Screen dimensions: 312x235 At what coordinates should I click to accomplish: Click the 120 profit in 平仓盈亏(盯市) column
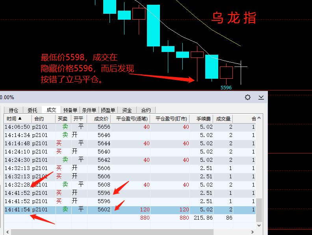pos(184,209)
